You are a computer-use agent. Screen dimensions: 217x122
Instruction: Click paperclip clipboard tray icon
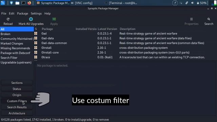[187, 3]
